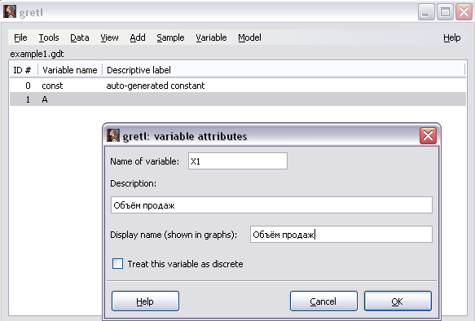Click the Display name input field
Image resolution: width=475 pixels, height=321 pixels.
(341, 235)
